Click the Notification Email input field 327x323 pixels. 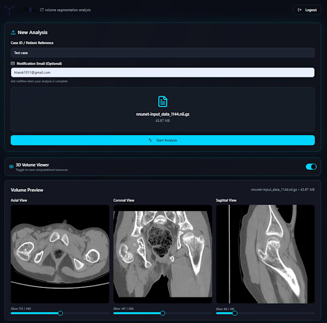point(163,72)
